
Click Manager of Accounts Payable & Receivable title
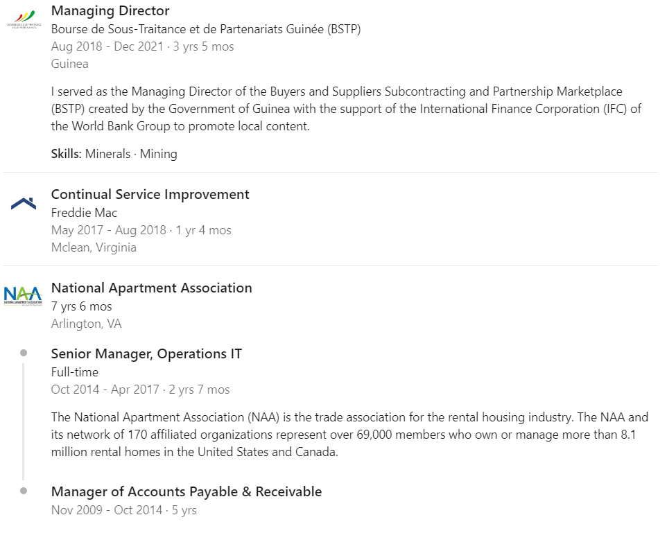[187, 492]
